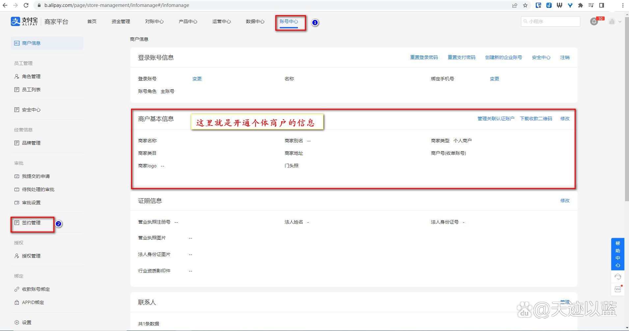Viewport: 629px width, 331px height.
Task: Expand the avatar dropdown arrow
Action: coord(620,22)
